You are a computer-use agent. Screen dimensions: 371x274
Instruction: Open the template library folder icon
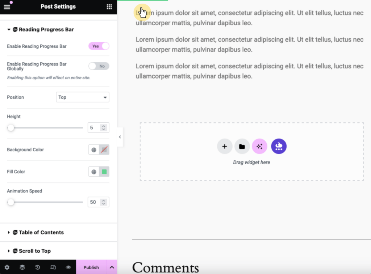(x=242, y=146)
